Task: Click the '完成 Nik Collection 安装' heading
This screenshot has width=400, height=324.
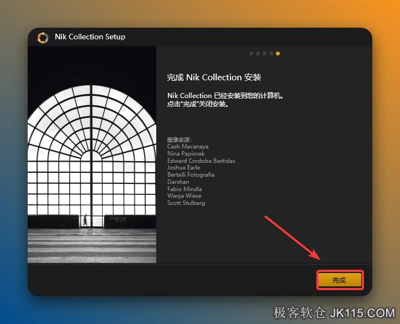Action: tap(214, 78)
